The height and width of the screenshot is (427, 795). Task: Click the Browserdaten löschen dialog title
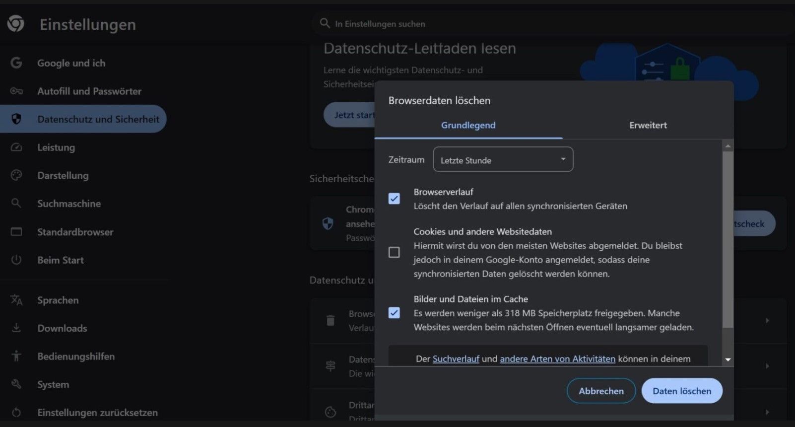tap(439, 100)
